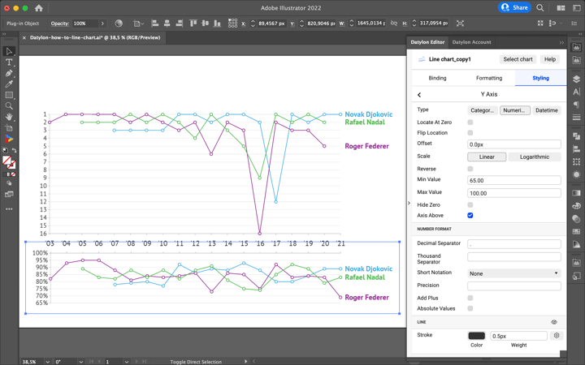Open the zoom level dropdown in status bar
Image resolution: width=585 pixels, height=365 pixels.
point(47,362)
